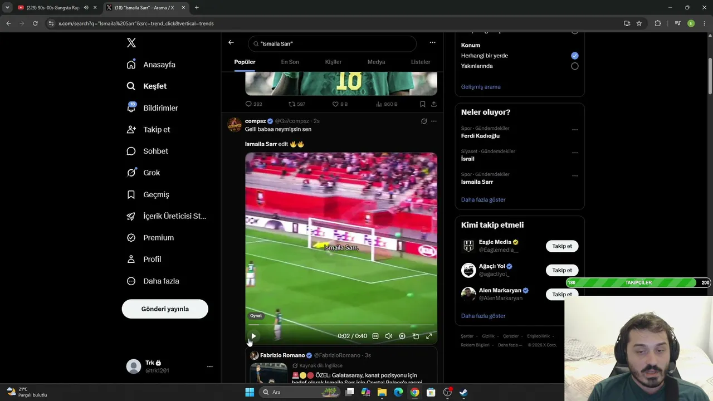Click the X logo in the sidebar
This screenshot has width=713, height=401.
[x=131, y=43]
